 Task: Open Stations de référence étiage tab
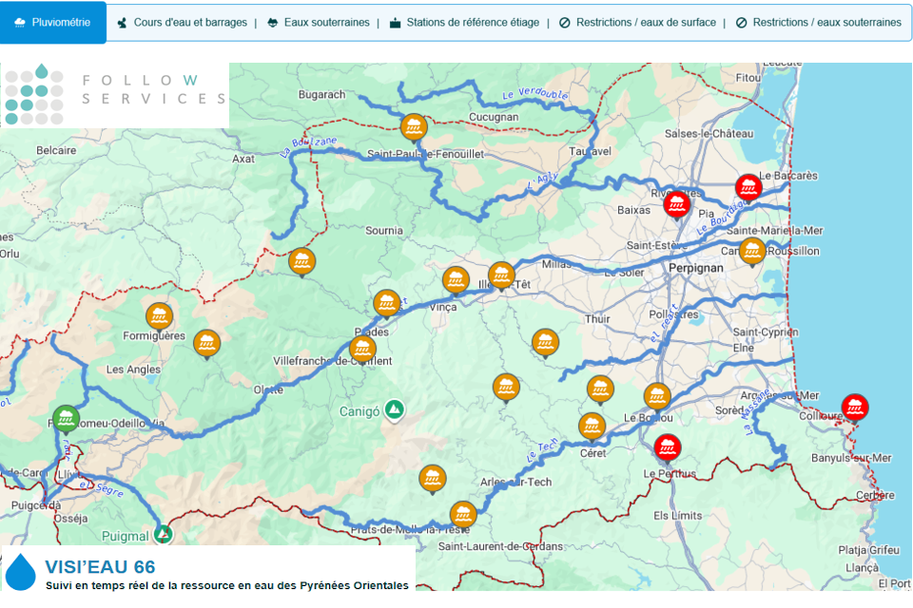(463, 23)
